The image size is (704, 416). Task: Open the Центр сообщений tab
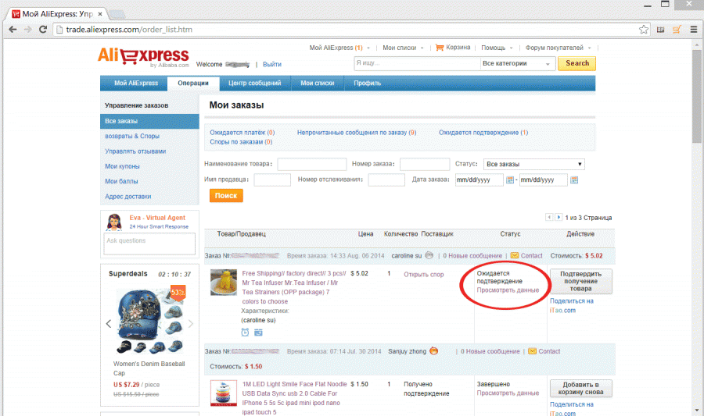(254, 84)
